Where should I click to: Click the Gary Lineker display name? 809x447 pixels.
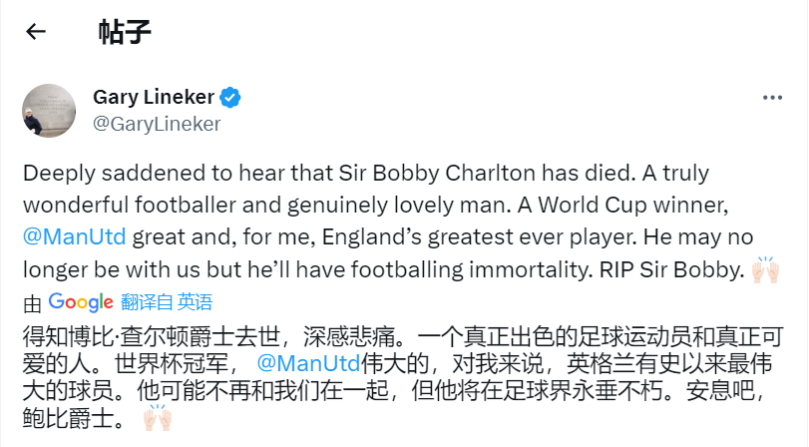153,98
